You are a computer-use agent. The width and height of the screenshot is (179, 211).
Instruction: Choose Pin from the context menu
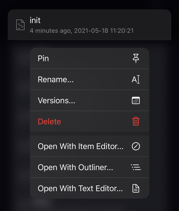point(89,58)
